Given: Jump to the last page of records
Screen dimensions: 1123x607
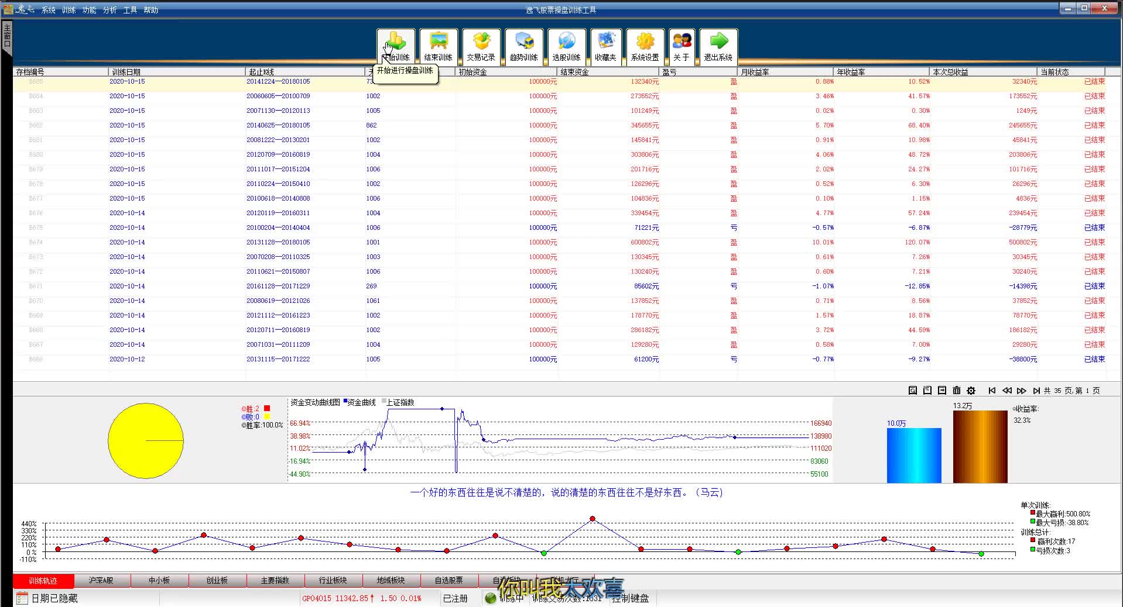Looking at the screenshot, I should tap(1036, 391).
